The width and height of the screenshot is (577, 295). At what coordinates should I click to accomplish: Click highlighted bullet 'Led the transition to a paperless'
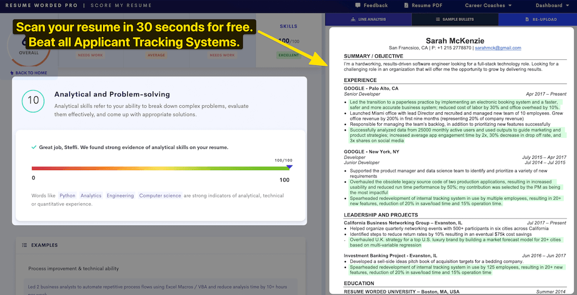click(x=454, y=105)
